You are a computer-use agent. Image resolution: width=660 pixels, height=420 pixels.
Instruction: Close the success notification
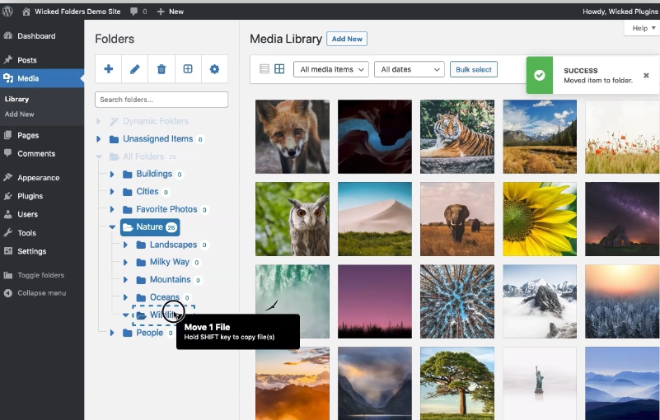pos(646,75)
